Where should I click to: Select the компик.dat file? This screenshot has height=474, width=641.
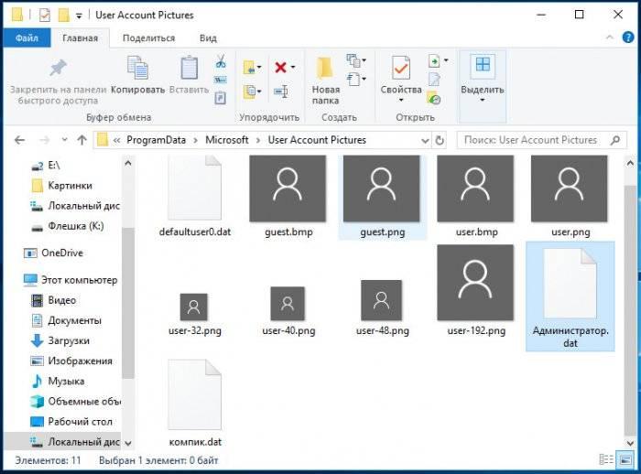(195, 404)
